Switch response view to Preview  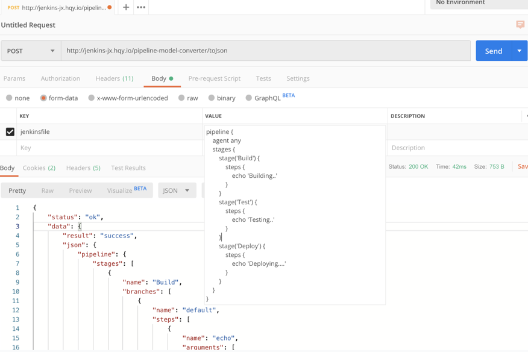pos(80,190)
